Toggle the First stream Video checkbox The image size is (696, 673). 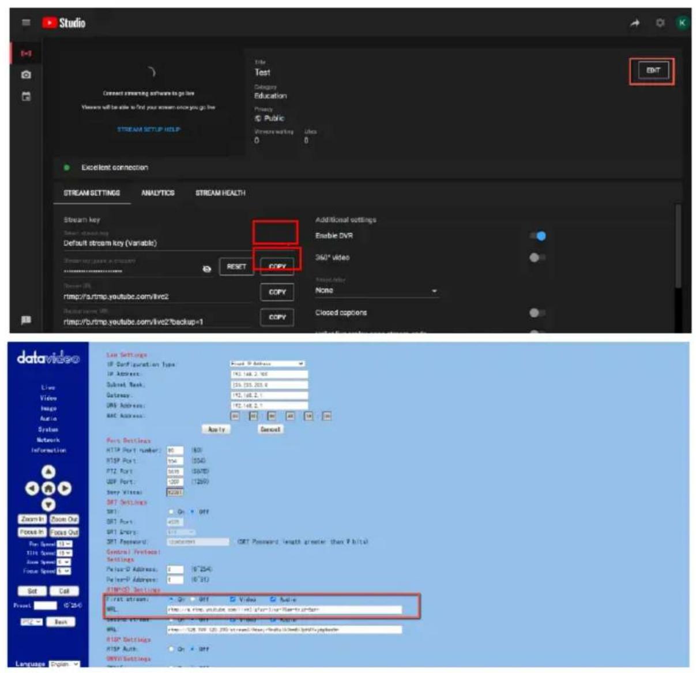tap(232, 600)
